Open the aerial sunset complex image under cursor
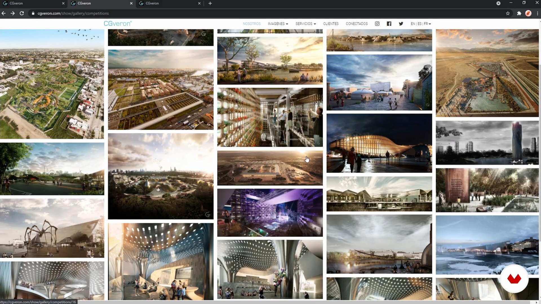The height and width of the screenshot is (304, 541). pos(270,168)
